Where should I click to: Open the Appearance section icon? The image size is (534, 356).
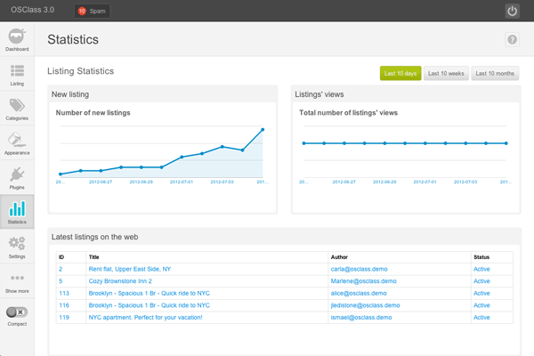pyautogui.click(x=17, y=142)
